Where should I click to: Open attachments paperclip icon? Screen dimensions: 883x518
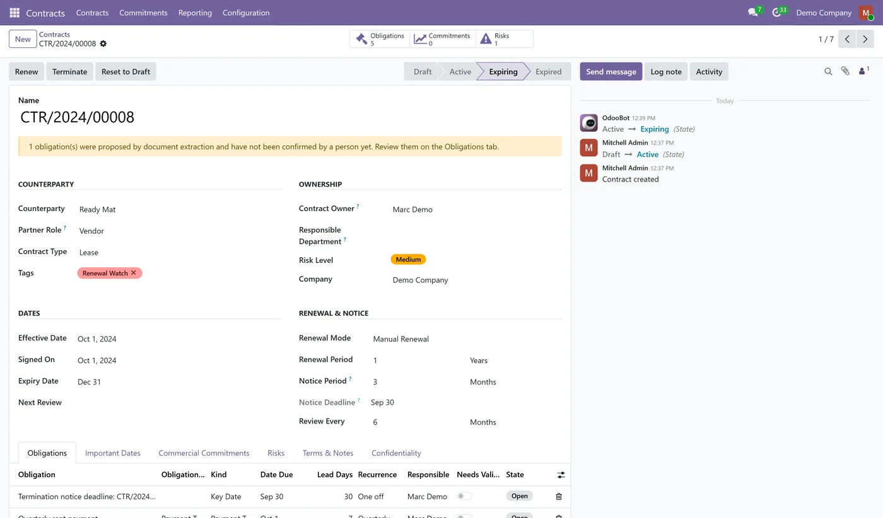(845, 72)
